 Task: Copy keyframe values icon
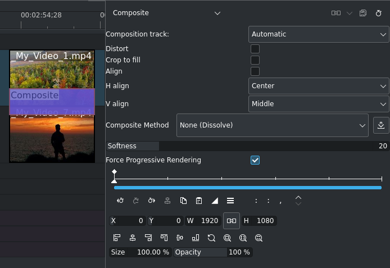[x=183, y=201]
